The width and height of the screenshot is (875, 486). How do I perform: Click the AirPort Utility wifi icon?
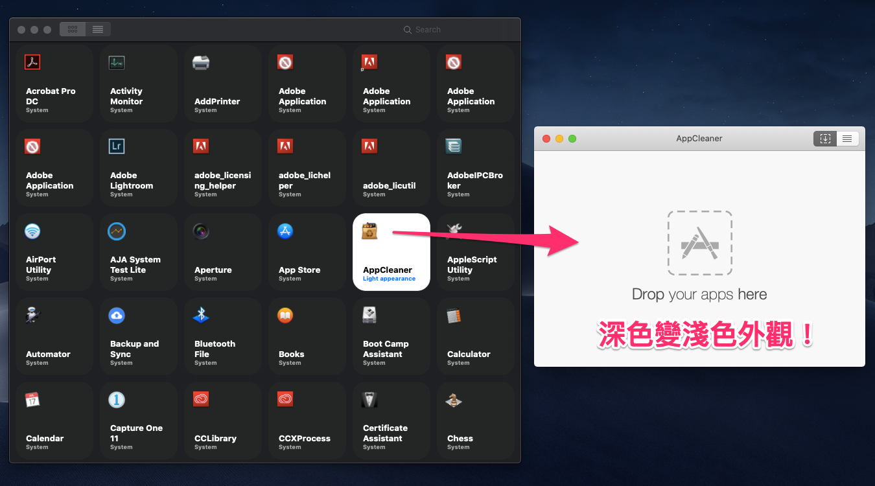click(x=32, y=231)
